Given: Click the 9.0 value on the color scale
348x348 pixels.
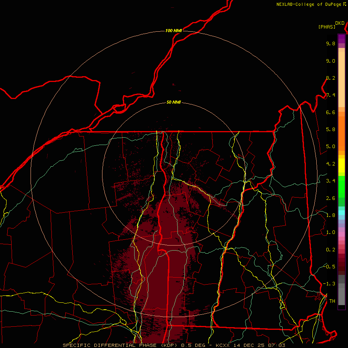Looking at the screenshot, I should 331,61.
